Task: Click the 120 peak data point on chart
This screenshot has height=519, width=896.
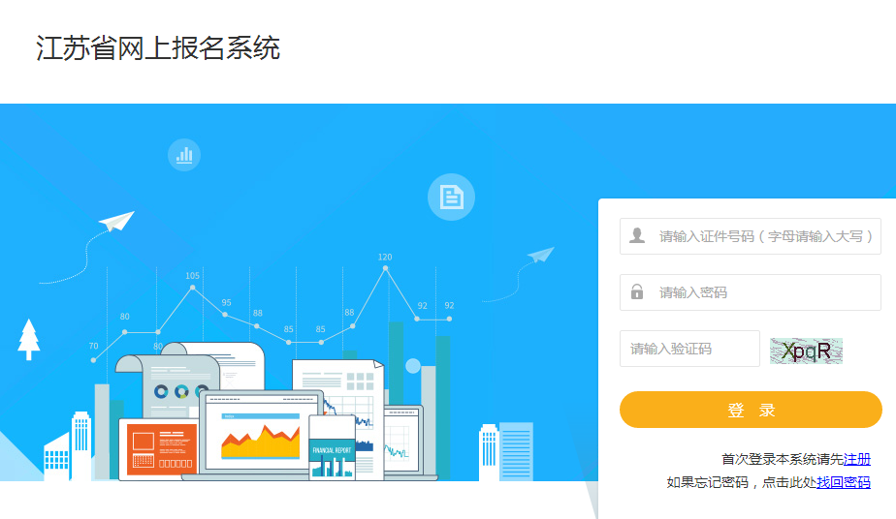Action: pos(385,267)
